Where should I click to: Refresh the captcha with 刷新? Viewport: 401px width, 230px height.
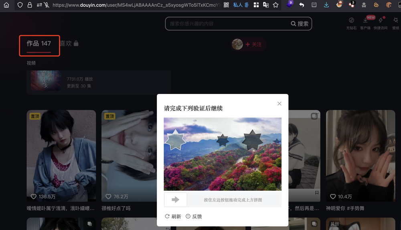[173, 216]
